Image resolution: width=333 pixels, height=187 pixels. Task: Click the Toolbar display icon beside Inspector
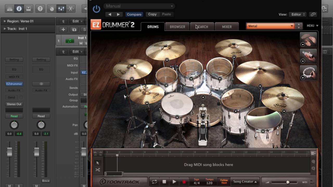click(28, 9)
